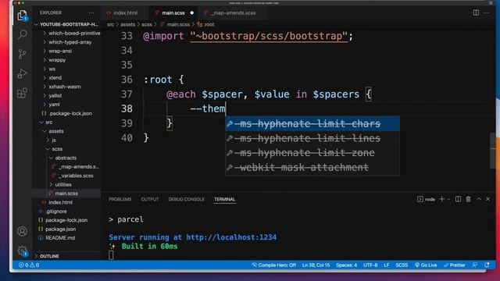Add a new terminal with plus icon
Viewport: 500px width, 281px height.
click(x=441, y=199)
